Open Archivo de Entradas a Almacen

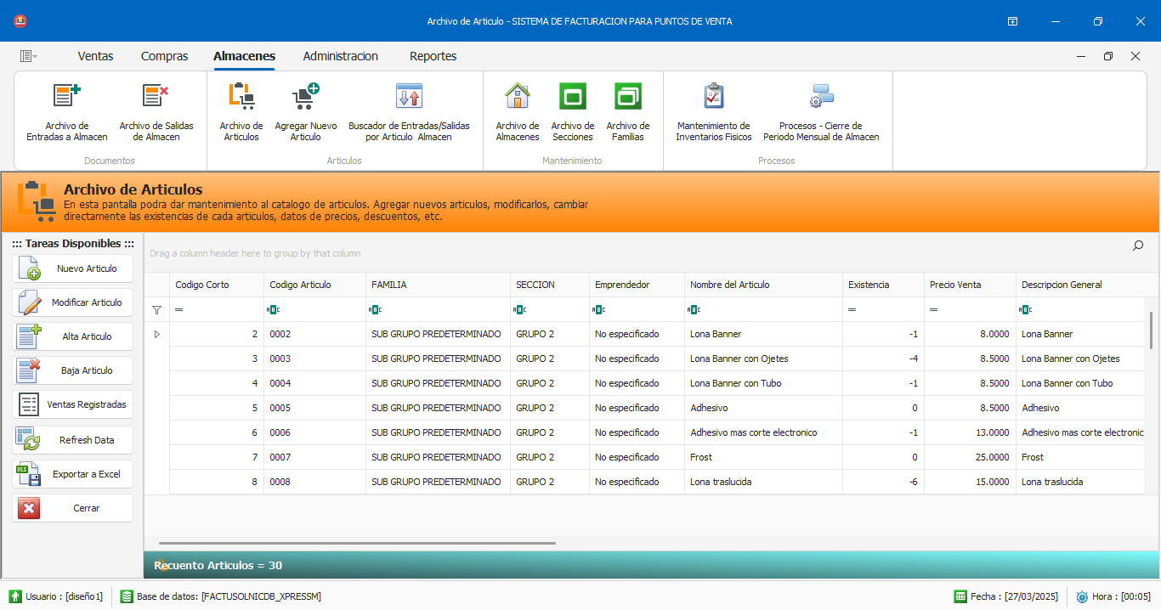[66, 111]
